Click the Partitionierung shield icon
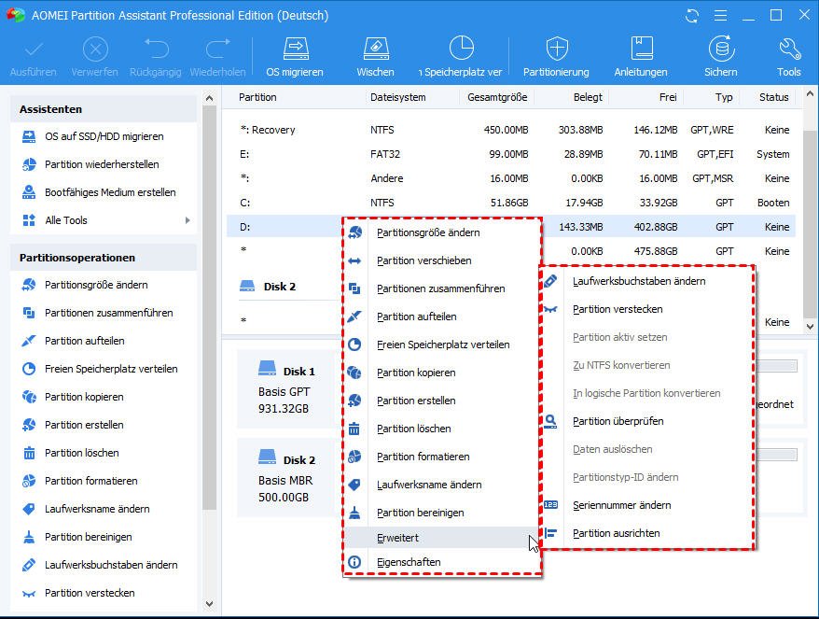This screenshot has width=819, height=619. tap(557, 49)
